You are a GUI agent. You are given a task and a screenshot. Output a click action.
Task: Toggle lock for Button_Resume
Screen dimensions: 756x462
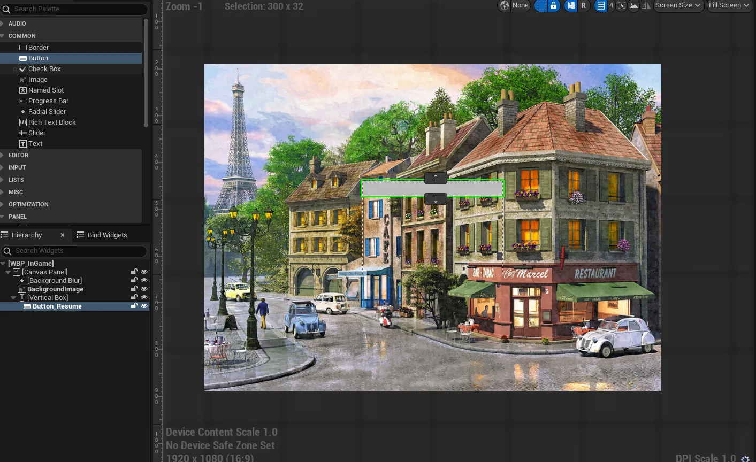pos(134,306)
